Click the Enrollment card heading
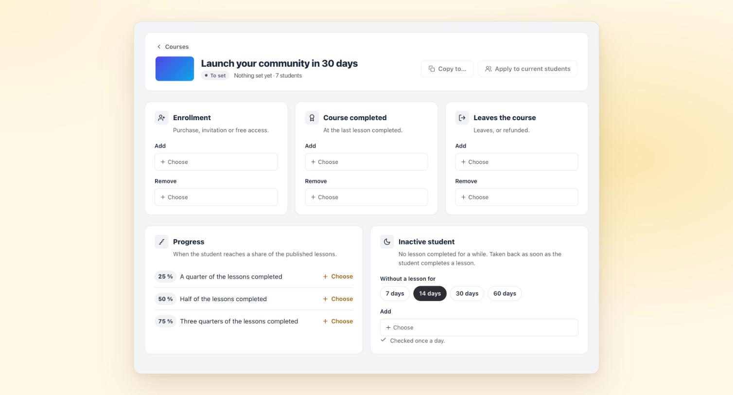Viewport: 733px width, 395px height. (x=192, y=118)
